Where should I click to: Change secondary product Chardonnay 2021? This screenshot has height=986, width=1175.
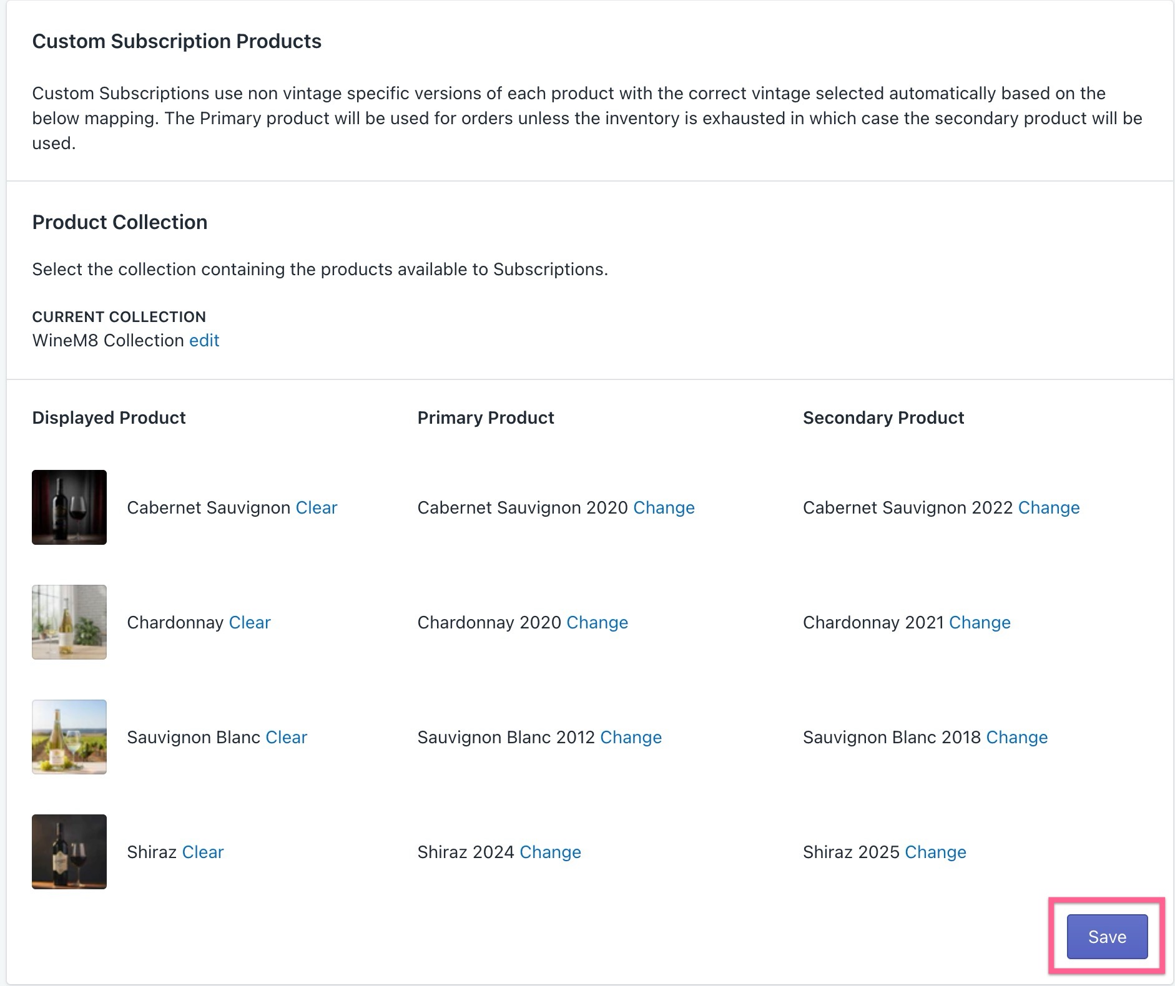(x=980, y=622)
